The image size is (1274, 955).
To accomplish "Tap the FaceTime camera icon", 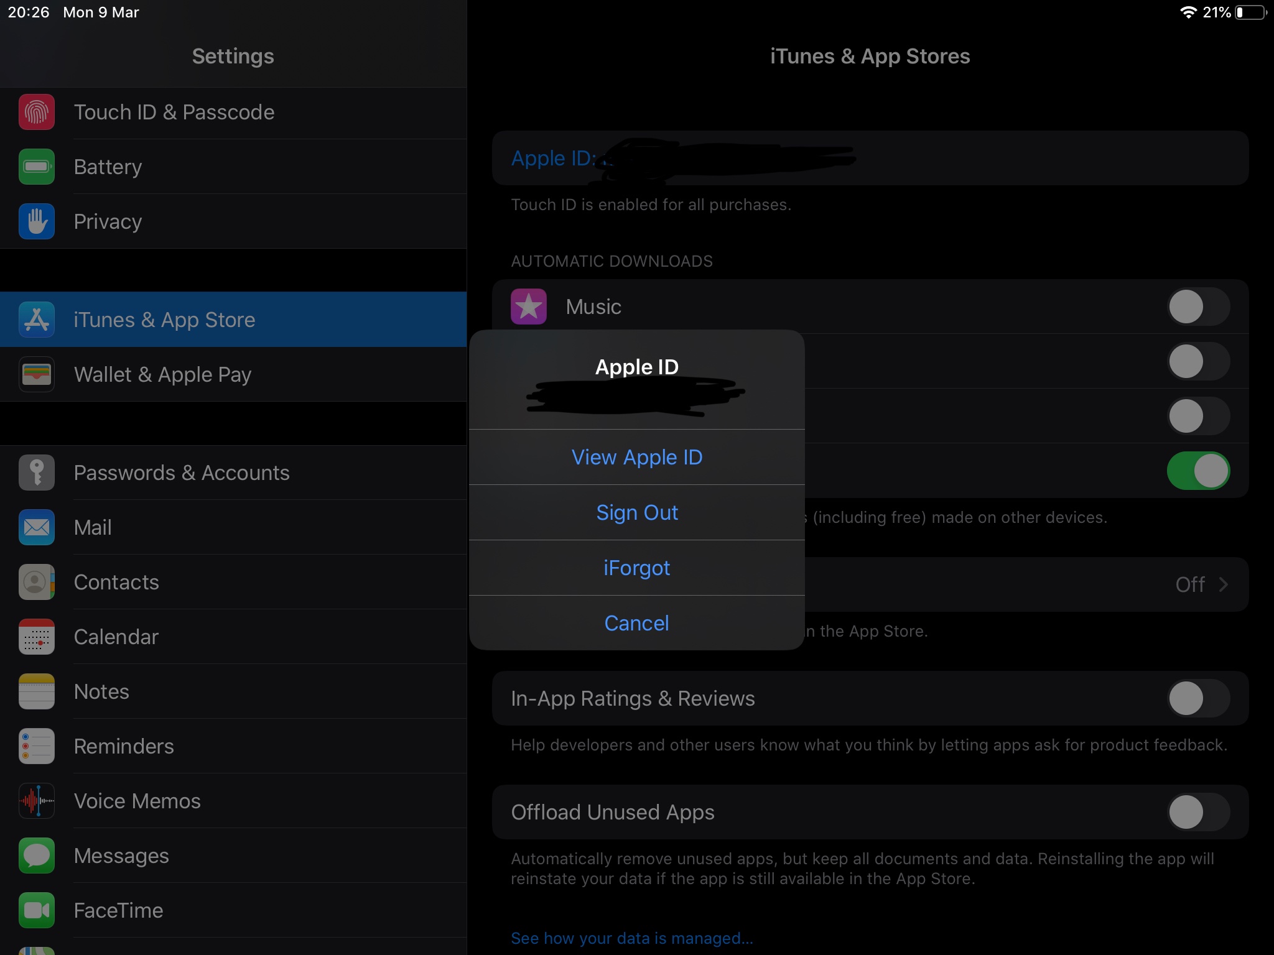I will click(x=37, y=910).
